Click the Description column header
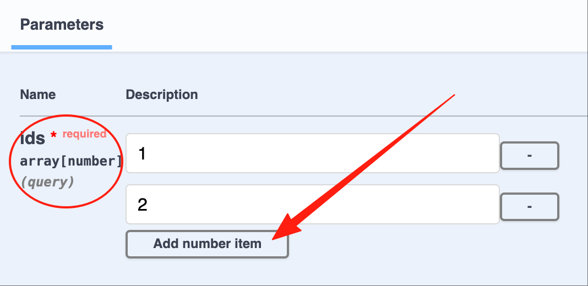The width and height of the screenshot is (588, 286). (x=162, y=95)
